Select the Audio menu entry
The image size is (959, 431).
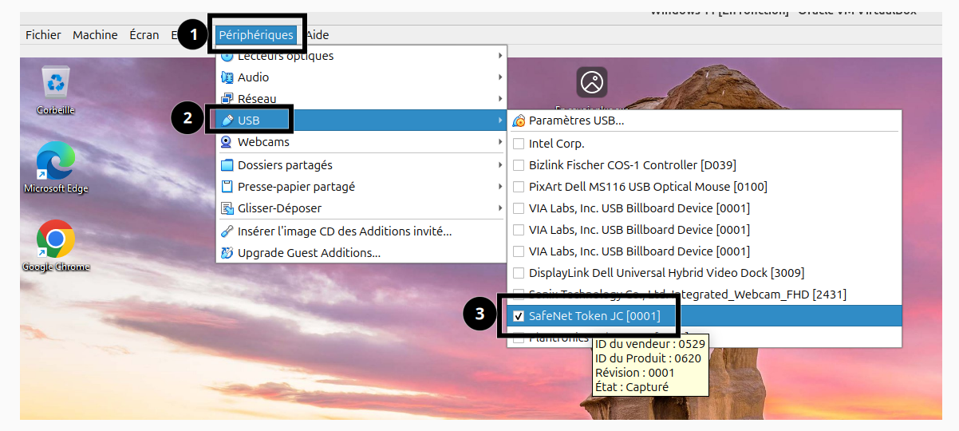[361, 77]
